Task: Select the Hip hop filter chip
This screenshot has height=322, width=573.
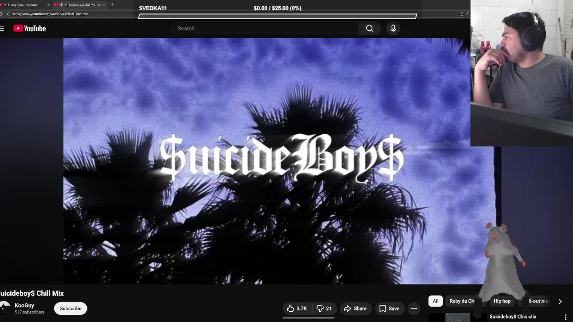Action: pos(502,301)
